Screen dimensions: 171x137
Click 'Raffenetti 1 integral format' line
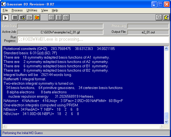[25, 79]
